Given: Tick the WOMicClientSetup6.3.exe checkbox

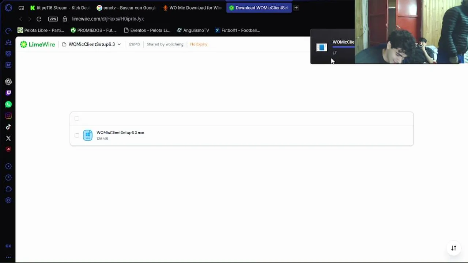Looking at the screenshot, I should [77, 135].
